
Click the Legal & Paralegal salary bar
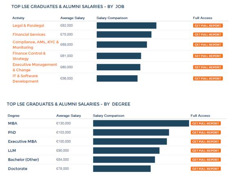tap(127, 26)
